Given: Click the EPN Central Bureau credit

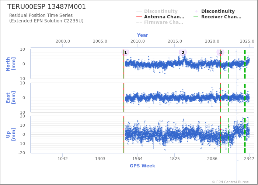Looking at the screenshot, I should (231, 182).
